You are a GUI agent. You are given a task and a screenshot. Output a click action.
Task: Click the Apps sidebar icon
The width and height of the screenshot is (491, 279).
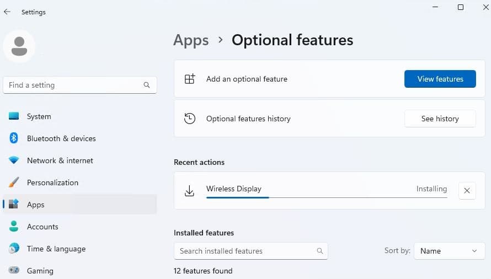[14, 204]
